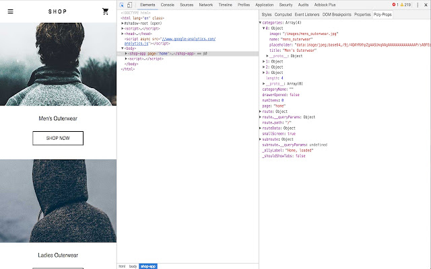Image resolution: width=431 pixels, height=269 pixels.
Task: Select the Styles sidebar tab
Action: [267, 15]
